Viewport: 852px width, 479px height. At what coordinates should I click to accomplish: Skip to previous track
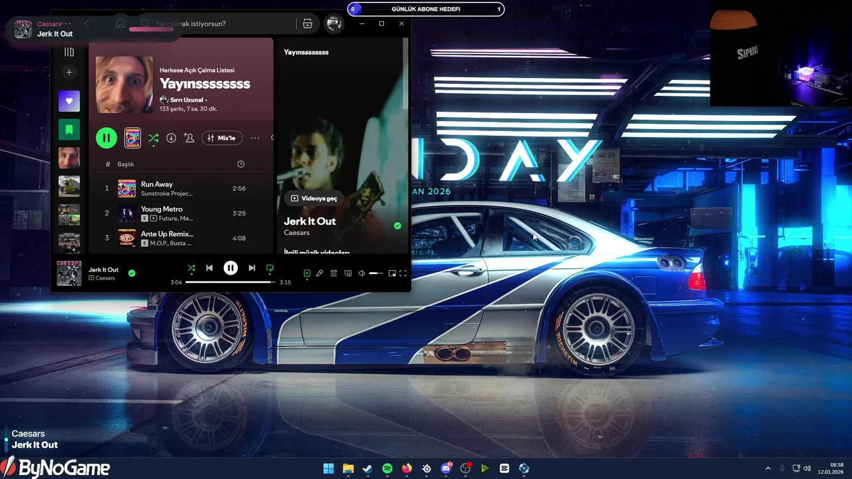(210, 268)
